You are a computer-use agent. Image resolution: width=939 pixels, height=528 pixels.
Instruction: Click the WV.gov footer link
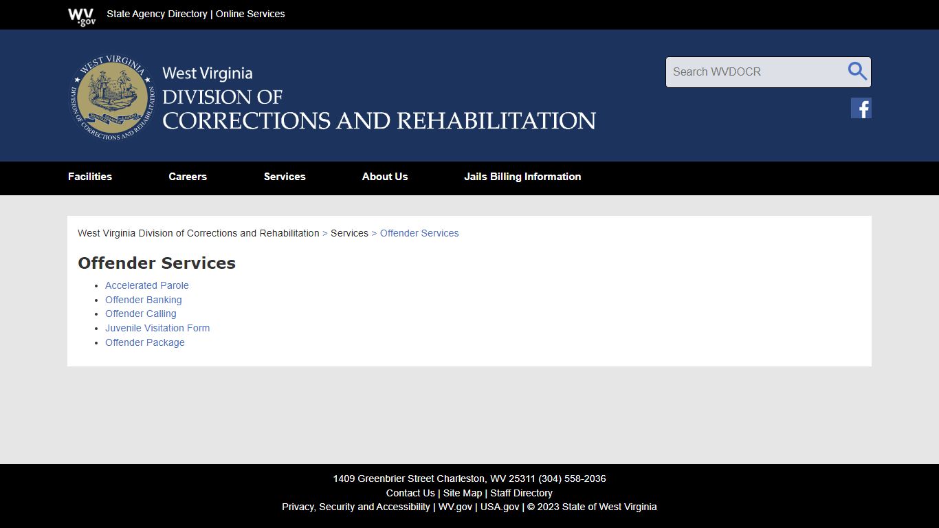(455, 507)
